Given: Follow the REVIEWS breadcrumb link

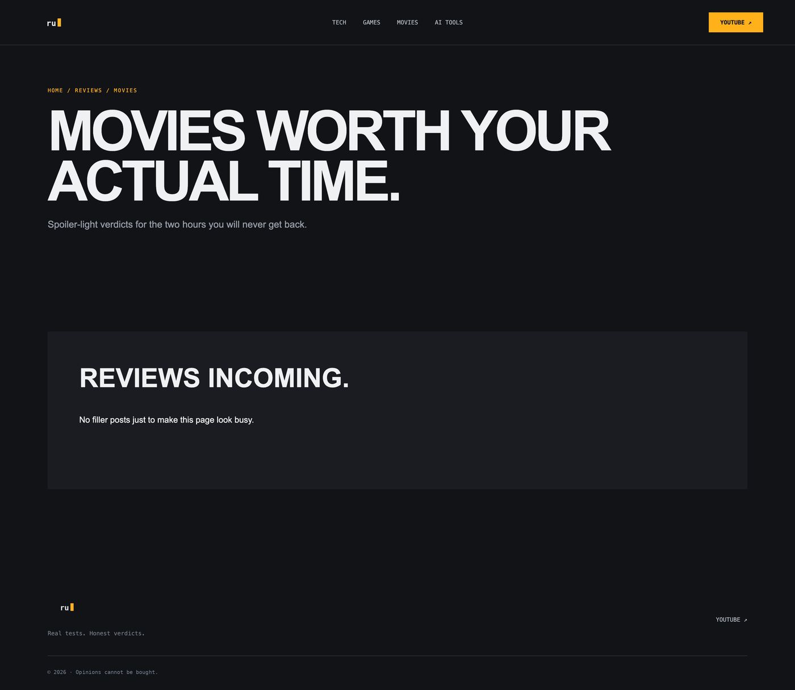Looking at the screenshot, I should [x=89, y=90].
